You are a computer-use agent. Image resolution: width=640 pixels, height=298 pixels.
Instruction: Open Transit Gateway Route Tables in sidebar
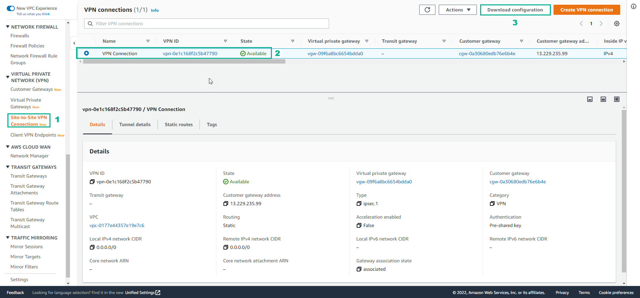(x=34, y=206)
